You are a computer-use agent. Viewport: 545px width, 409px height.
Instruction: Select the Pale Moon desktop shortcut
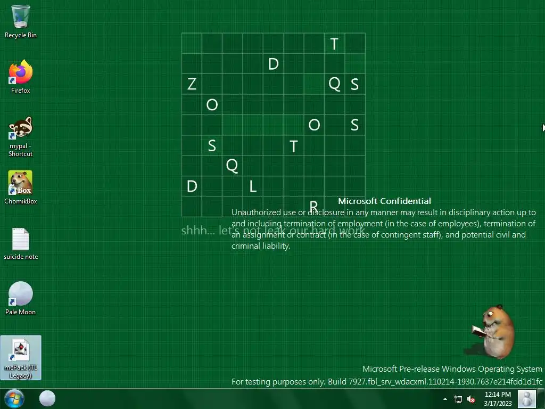(21, 298)
